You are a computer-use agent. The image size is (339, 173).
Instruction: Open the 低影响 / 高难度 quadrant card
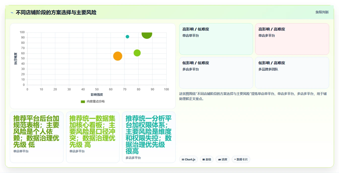292,73
